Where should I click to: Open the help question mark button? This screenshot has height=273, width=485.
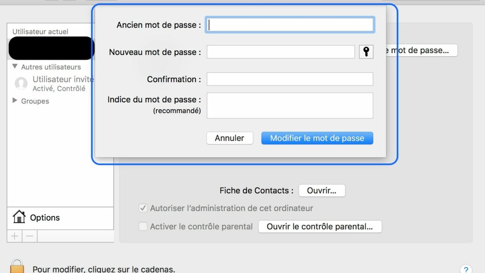(466, 269)
